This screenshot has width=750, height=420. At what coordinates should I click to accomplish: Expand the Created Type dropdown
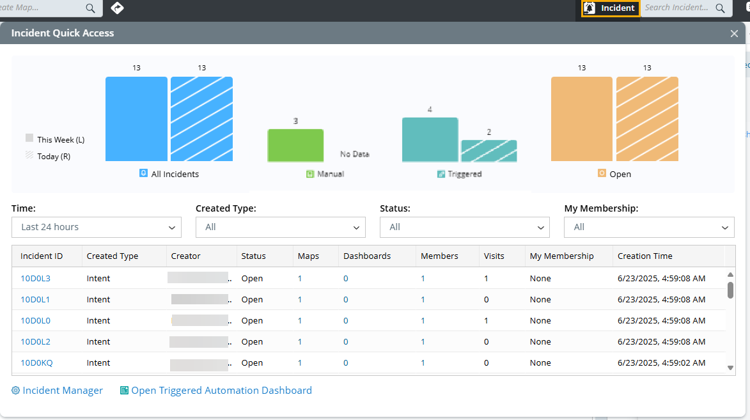coord(281,227)
